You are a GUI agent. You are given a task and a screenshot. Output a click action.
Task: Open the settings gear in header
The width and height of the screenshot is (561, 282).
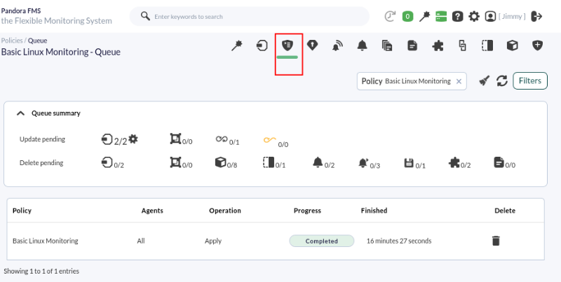tap(474, 16)
